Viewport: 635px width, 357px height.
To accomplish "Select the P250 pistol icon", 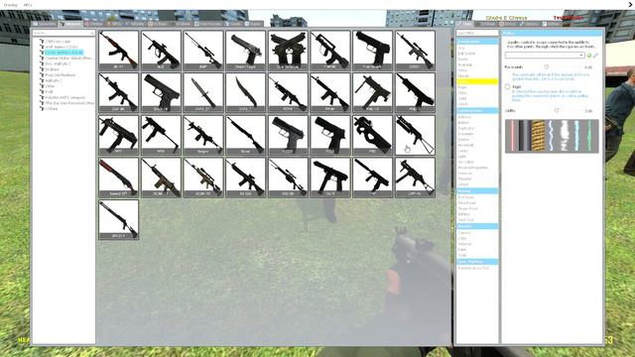I will point(330,135).
